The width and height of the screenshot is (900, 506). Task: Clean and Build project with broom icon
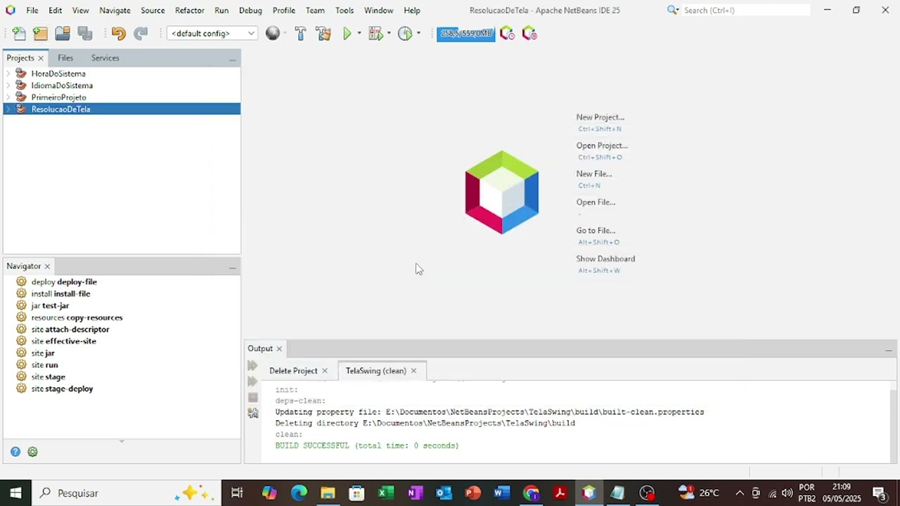click(x=323, y=34)
